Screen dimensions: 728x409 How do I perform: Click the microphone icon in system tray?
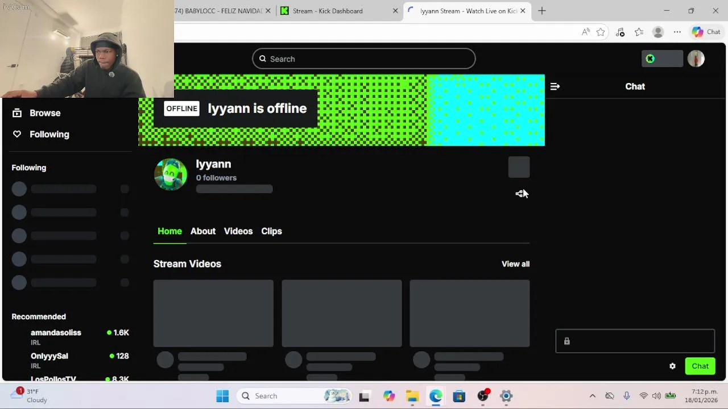(x=626, y=396)
